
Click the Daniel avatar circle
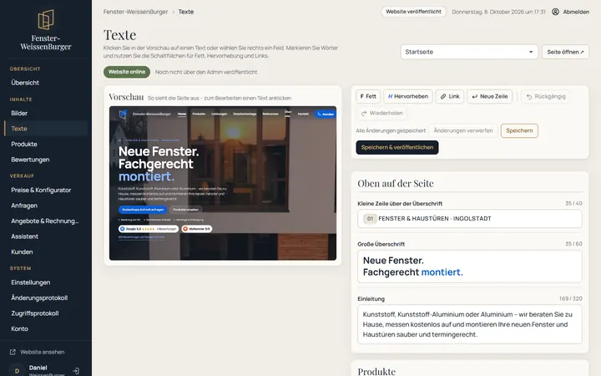[17, 371]
